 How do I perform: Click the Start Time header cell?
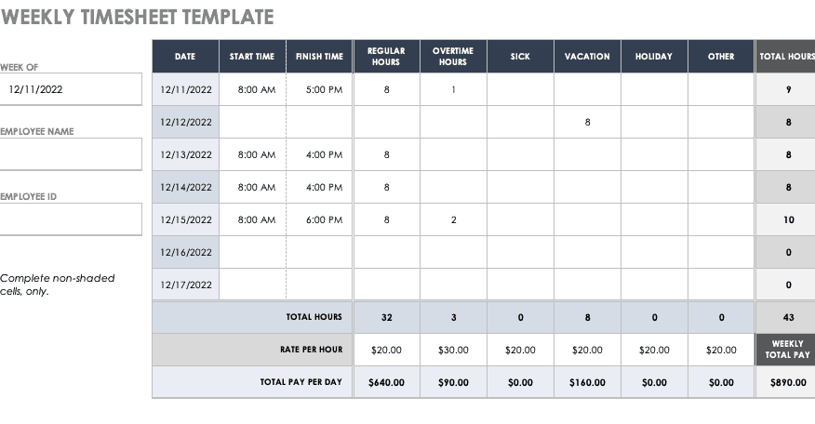252,57
